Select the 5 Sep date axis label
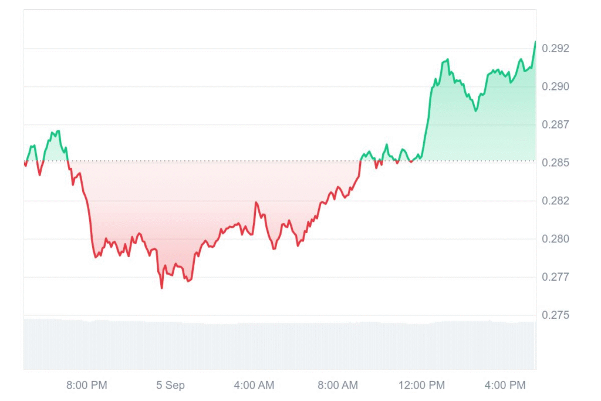Viewport: 601px width, 401px height. [x=170, y=385]
